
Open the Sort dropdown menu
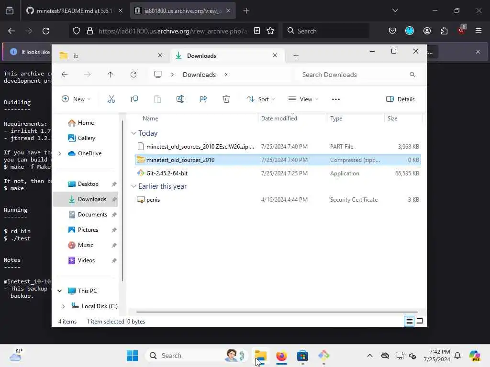(x=261, y=99)
